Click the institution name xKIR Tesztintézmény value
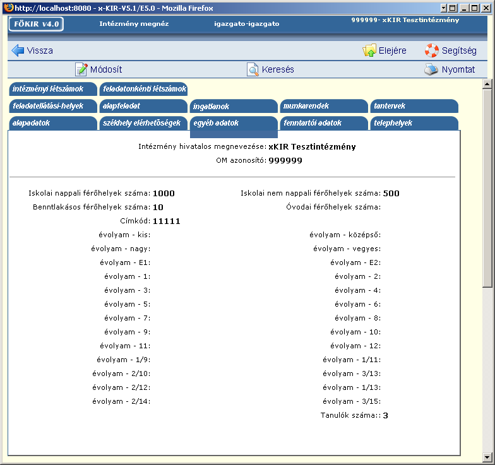Image resolution: width=495 pixels, height=465 pixels. [x=312, y=146]
